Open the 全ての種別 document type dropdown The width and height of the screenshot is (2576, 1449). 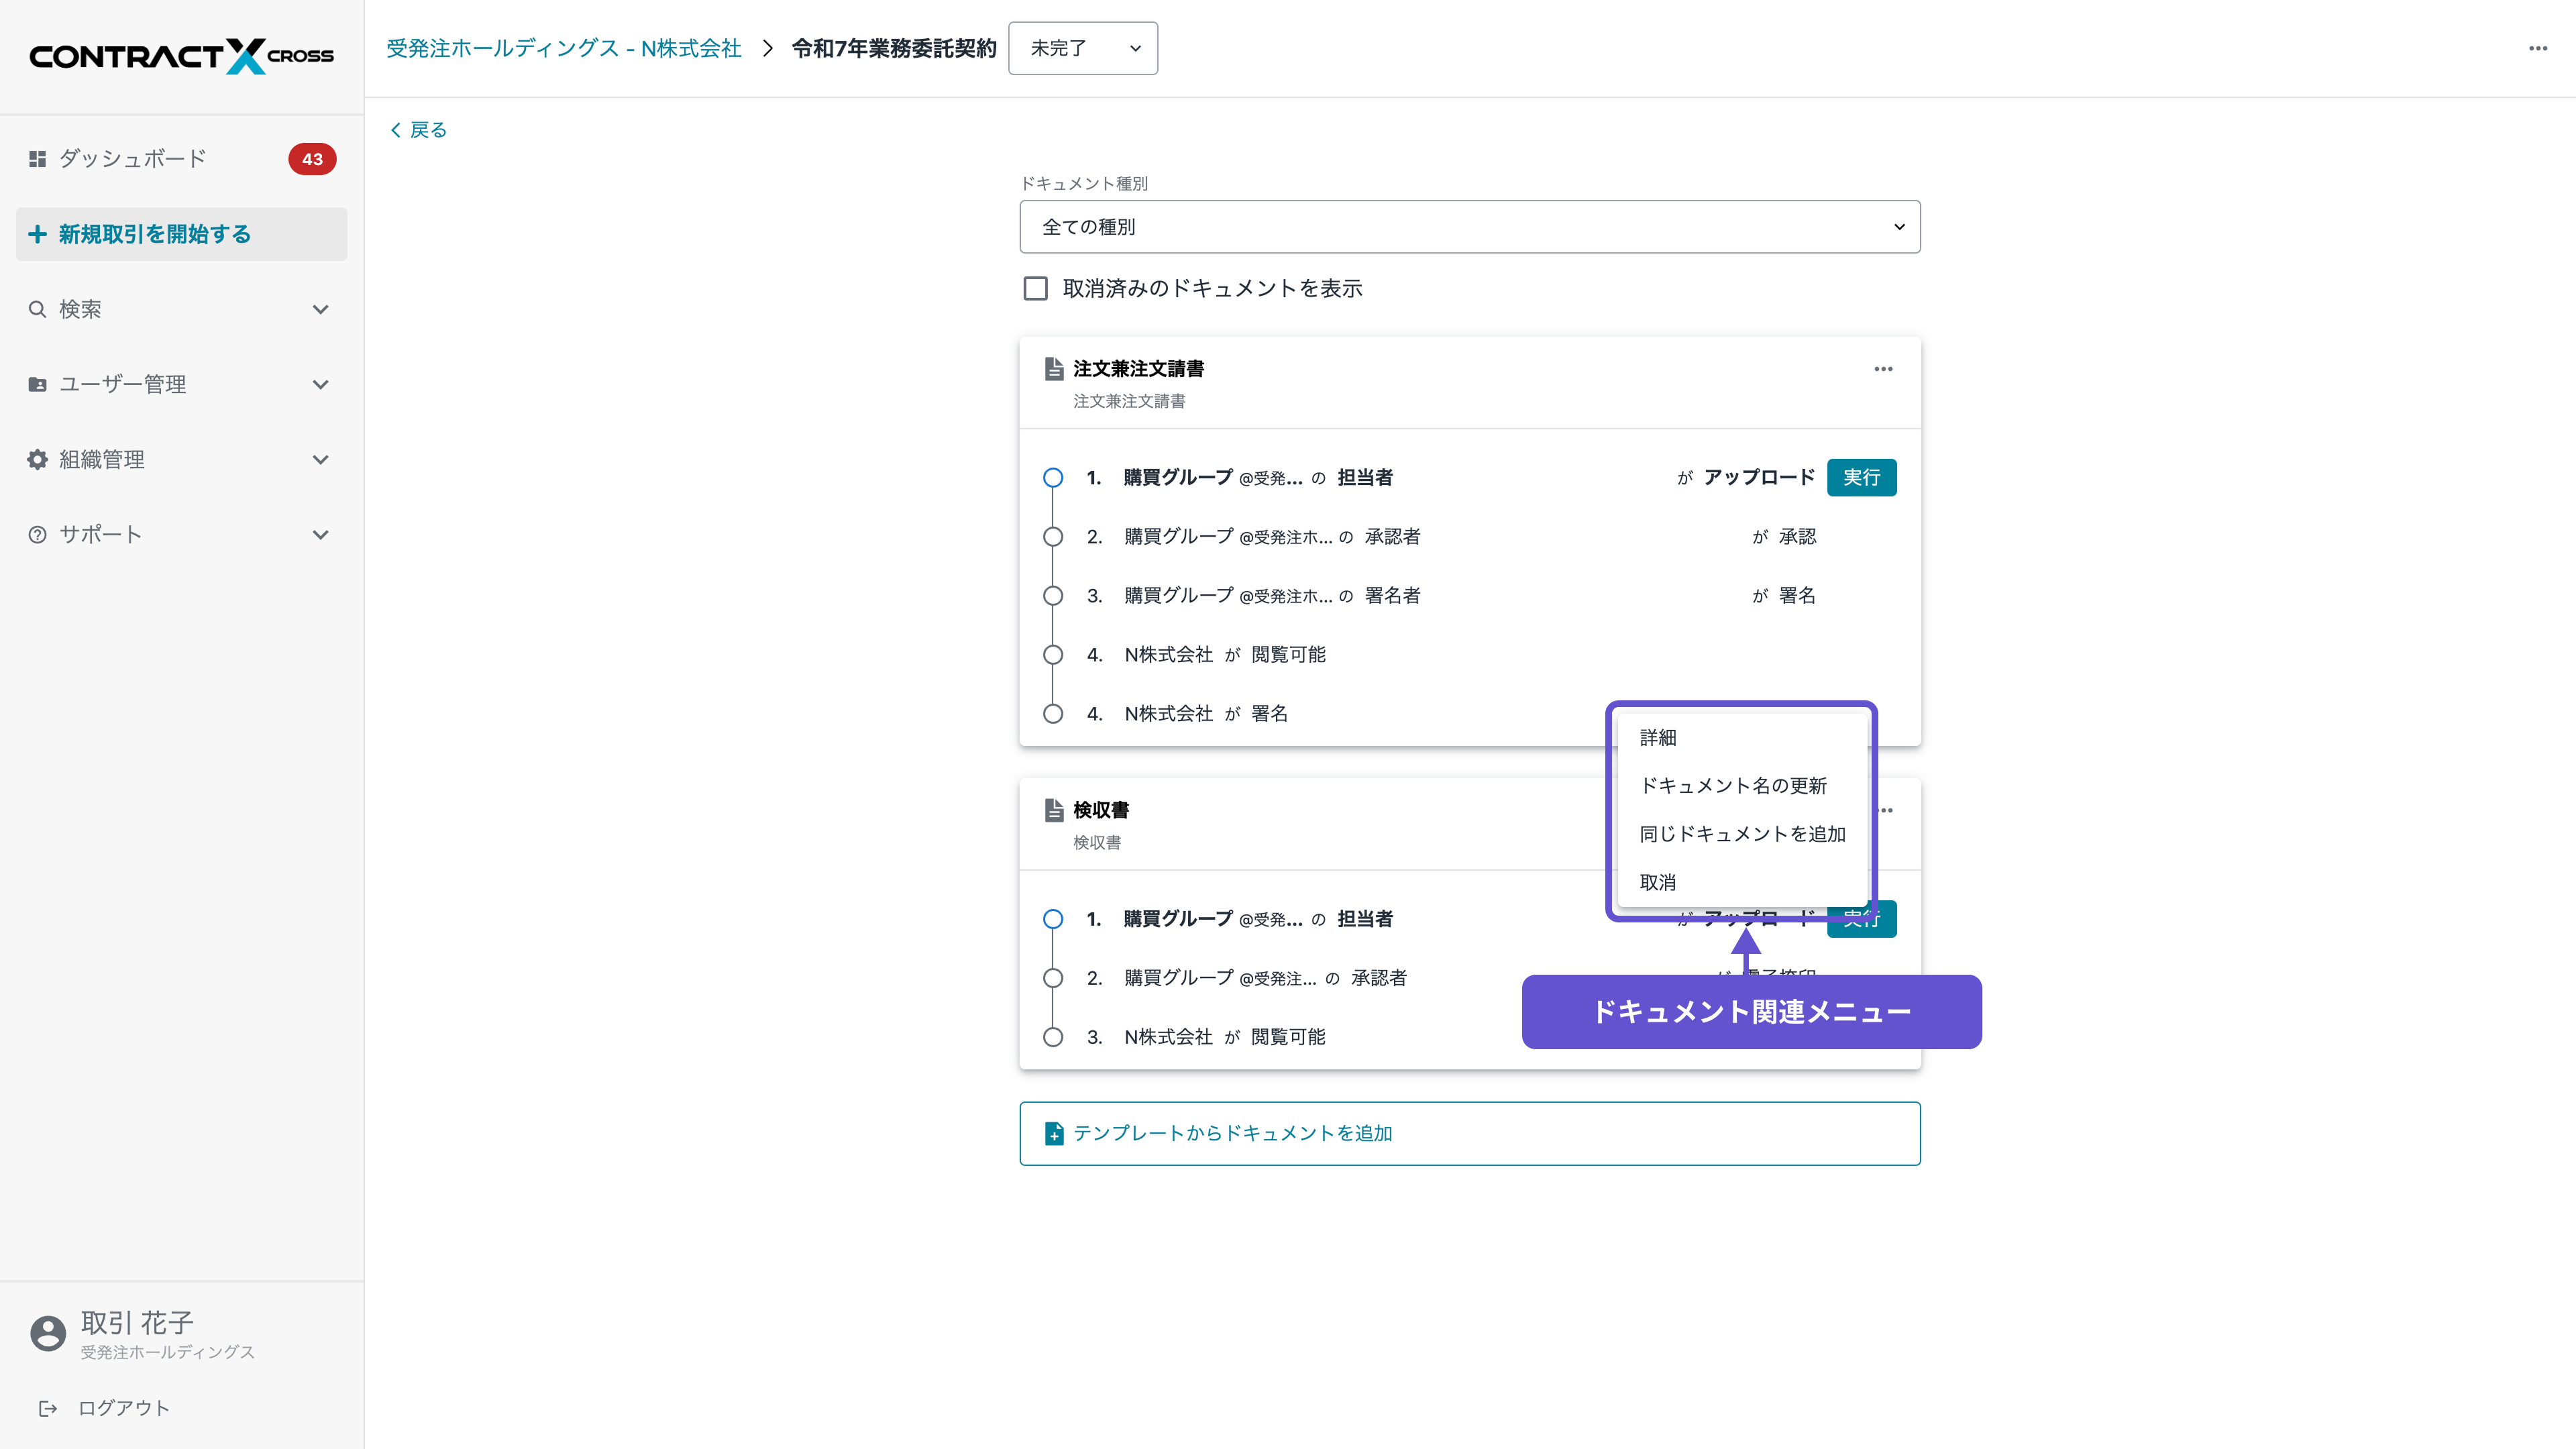[x=1469, y=227]
